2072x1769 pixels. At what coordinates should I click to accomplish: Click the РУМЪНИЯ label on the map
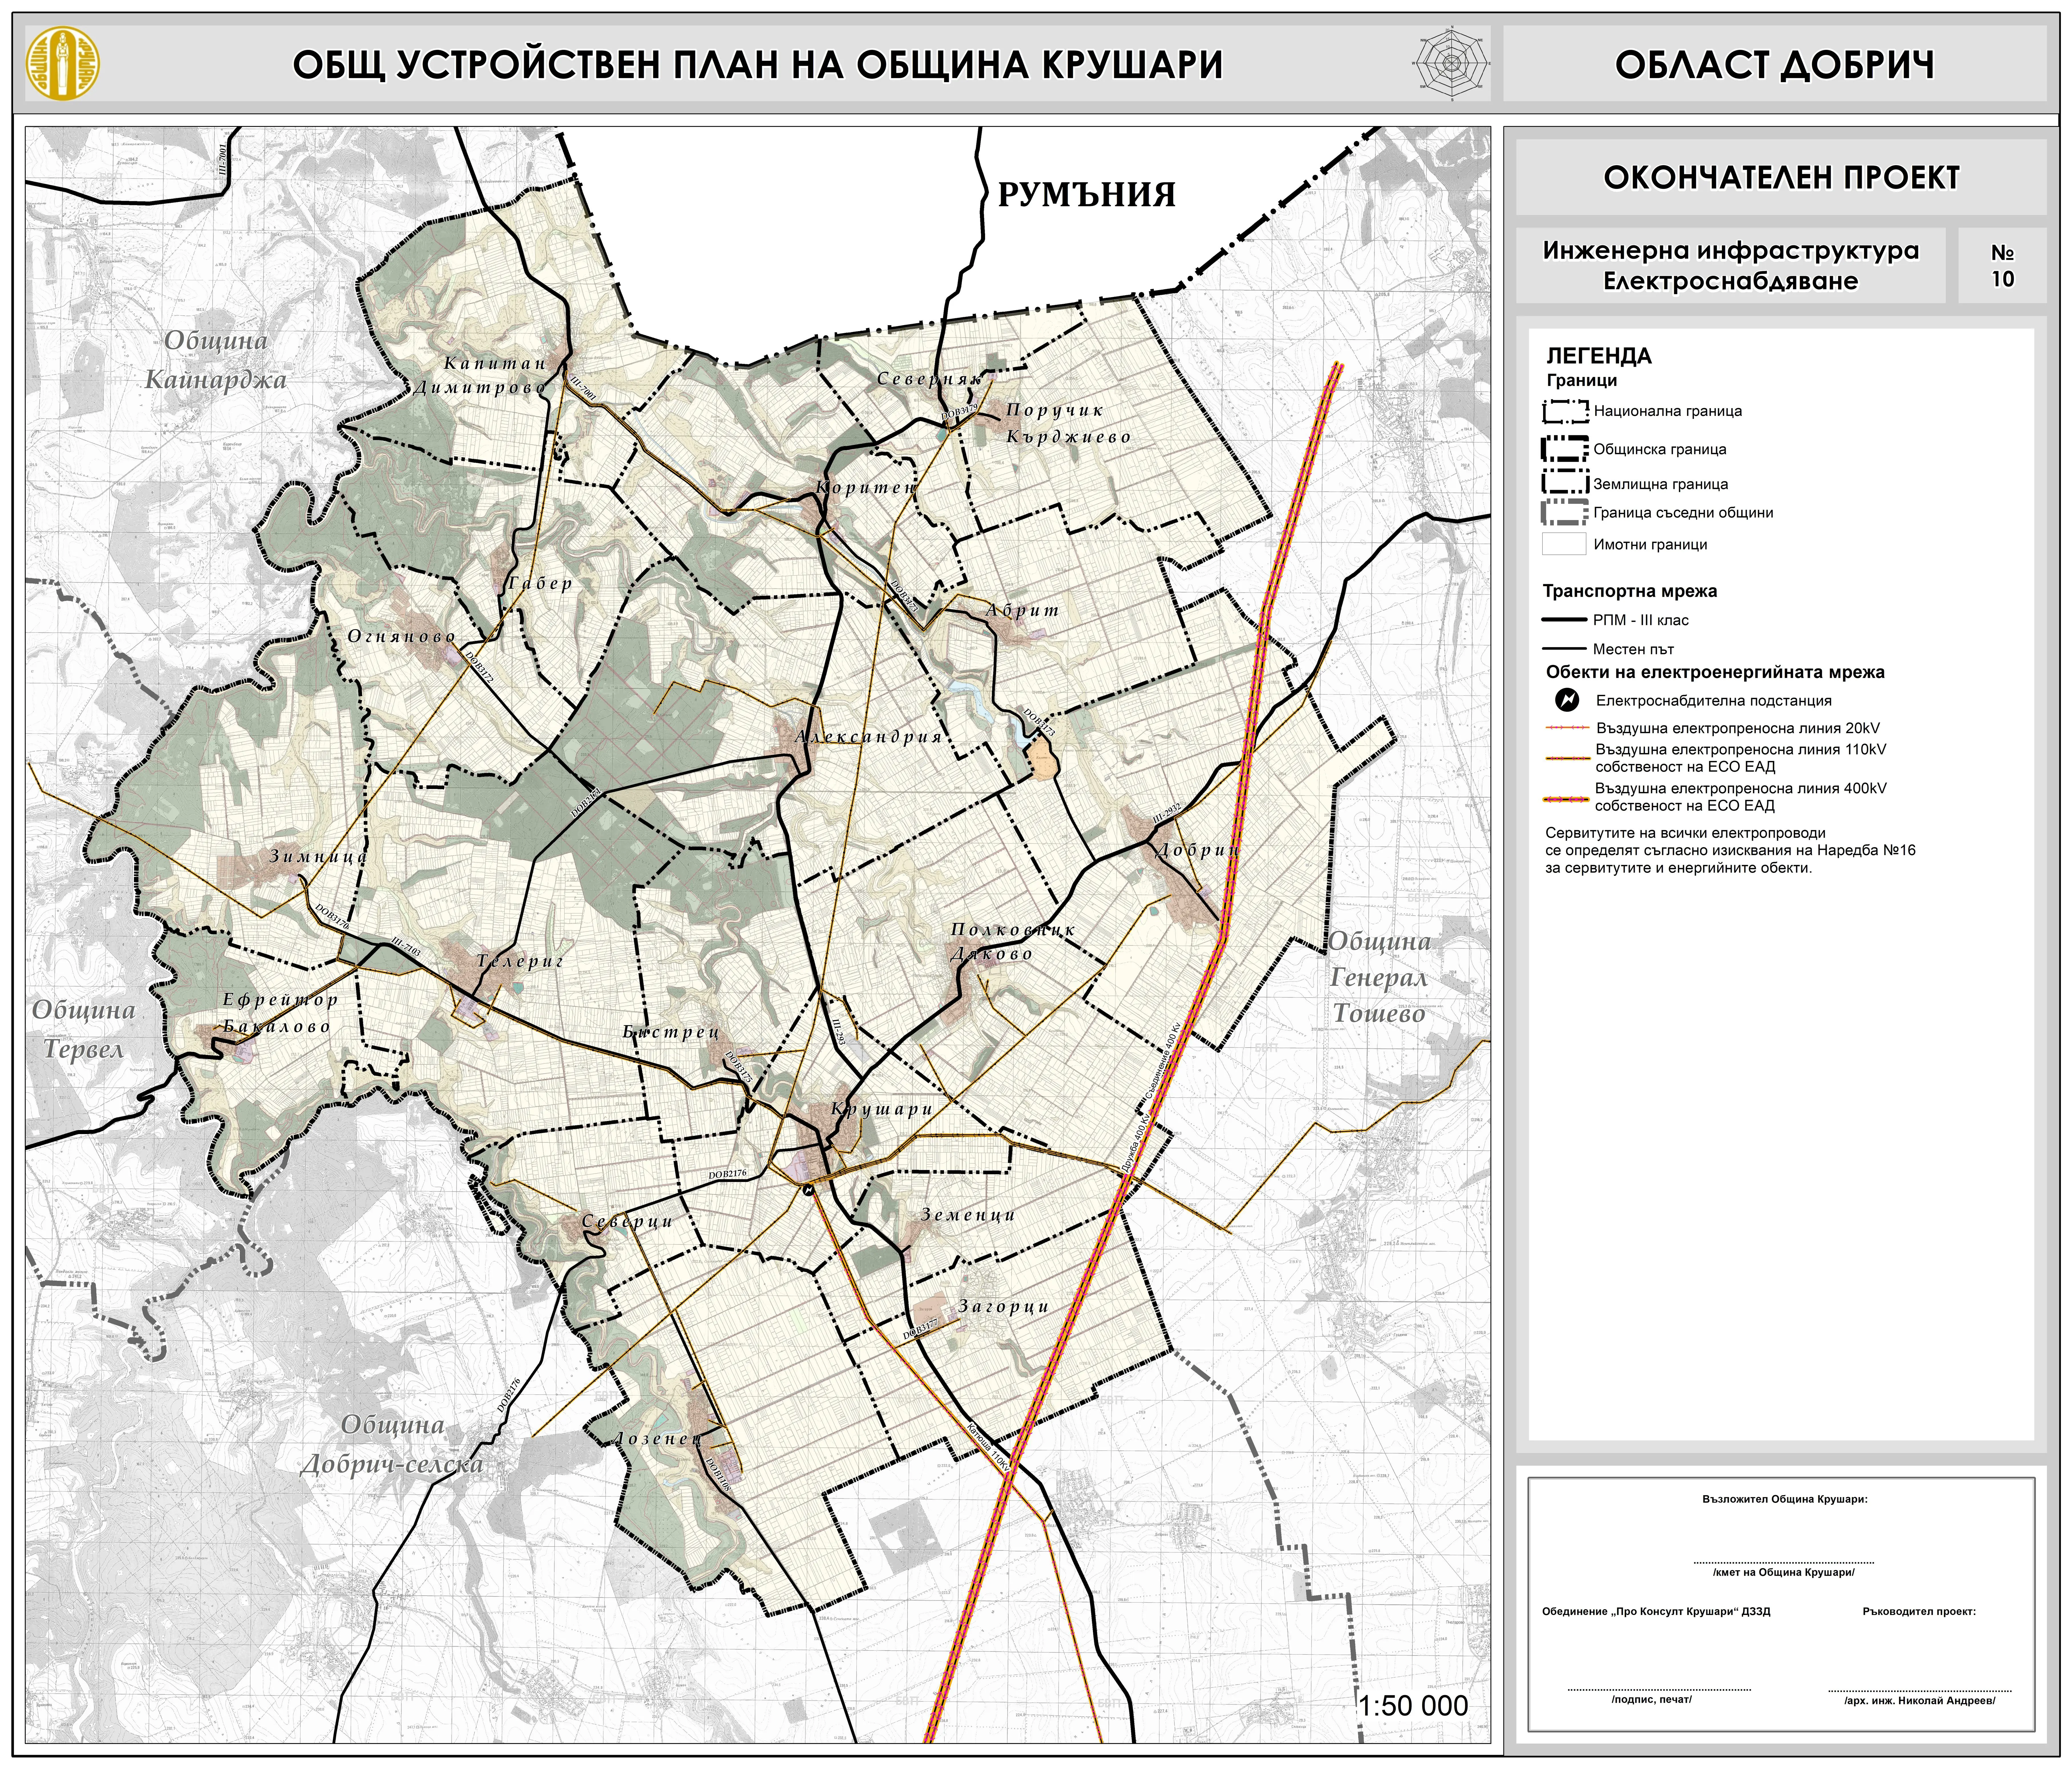point(1087,194)
